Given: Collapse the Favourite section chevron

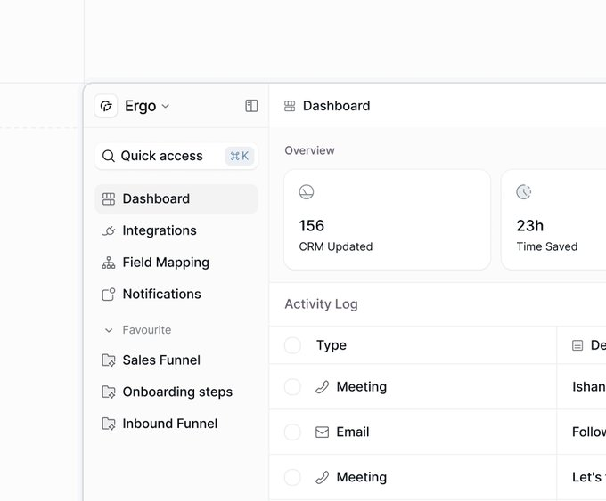Looking at the screenshot, I should tap(109, 330).
